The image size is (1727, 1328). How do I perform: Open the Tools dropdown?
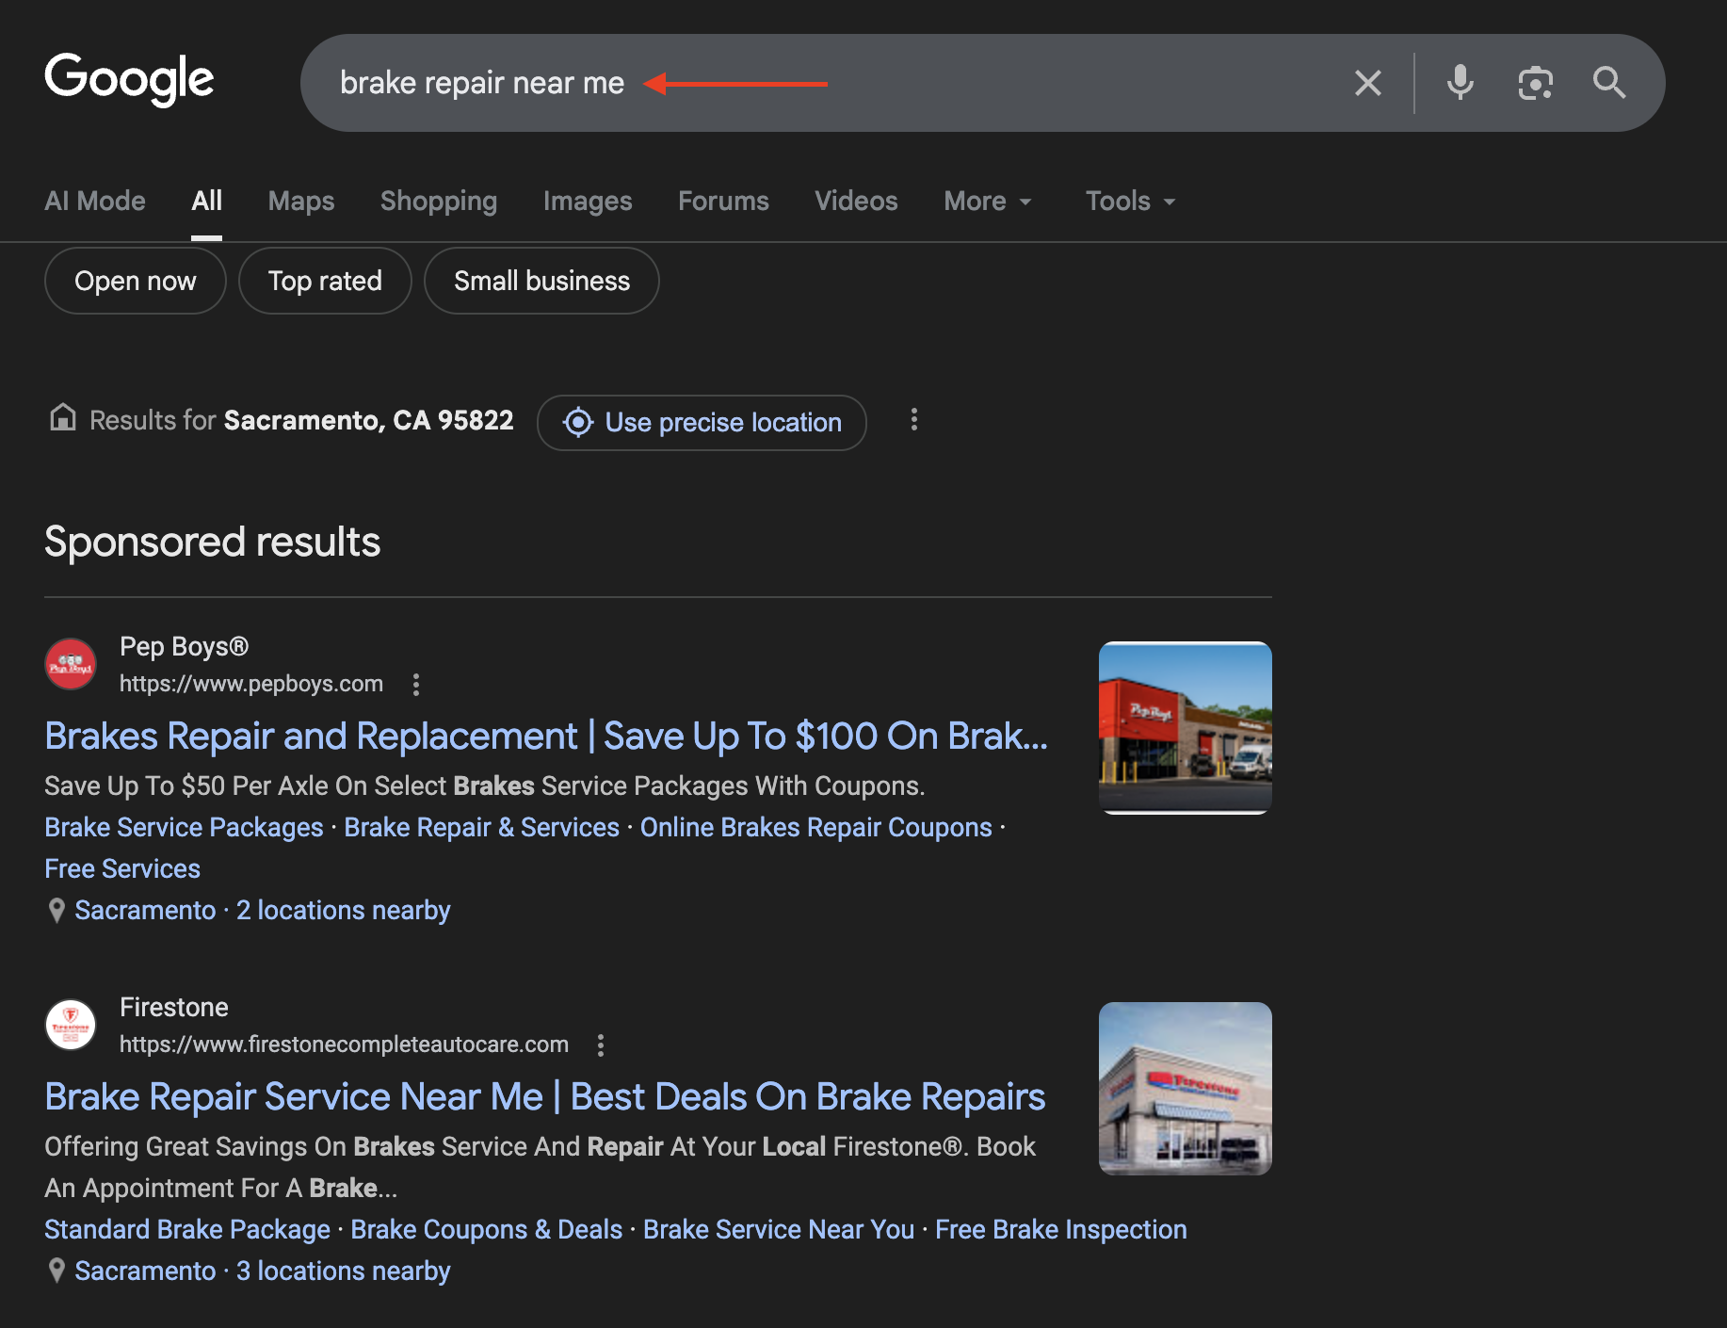tap(1128, 201)
